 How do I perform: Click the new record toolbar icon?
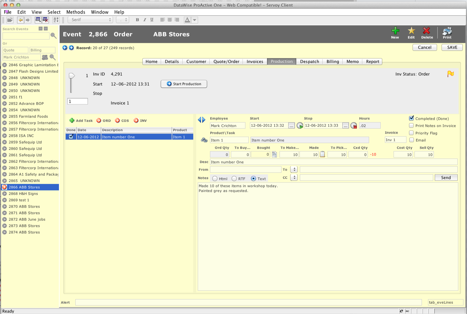(38, 20)
